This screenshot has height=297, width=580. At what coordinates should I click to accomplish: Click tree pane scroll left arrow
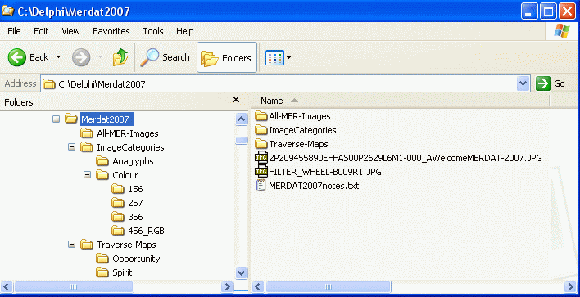7,286
